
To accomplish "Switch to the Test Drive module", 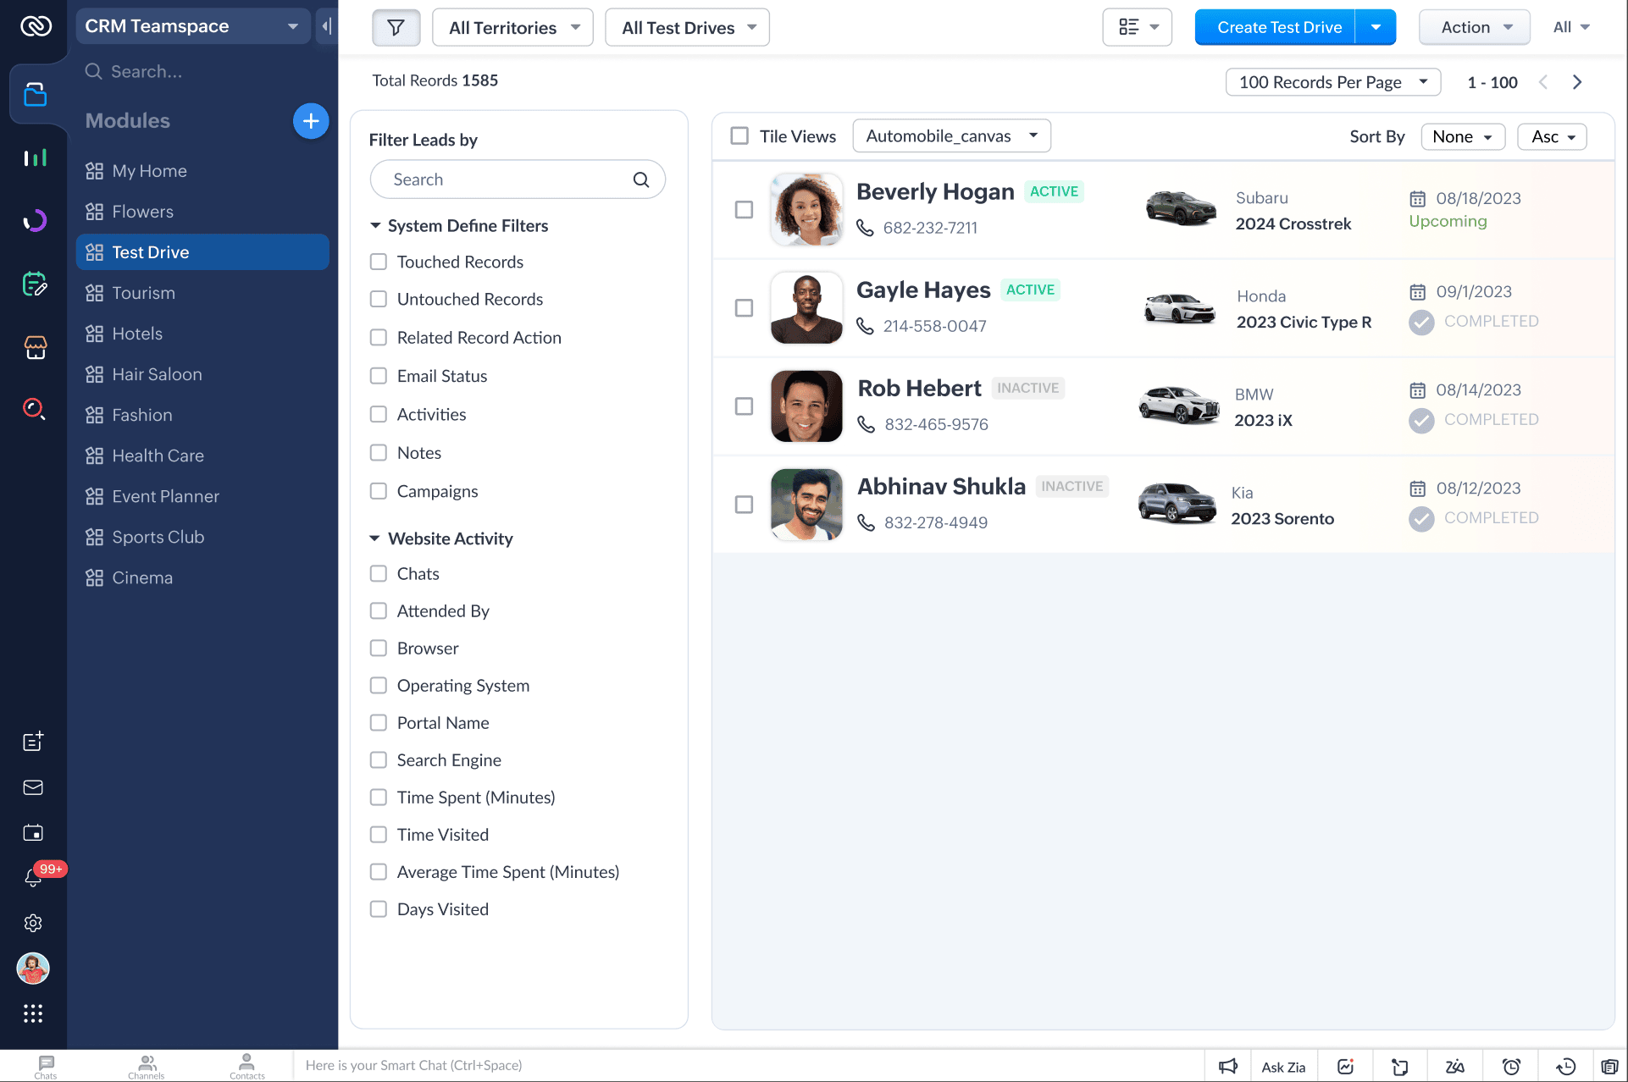I will click(151, 251).
